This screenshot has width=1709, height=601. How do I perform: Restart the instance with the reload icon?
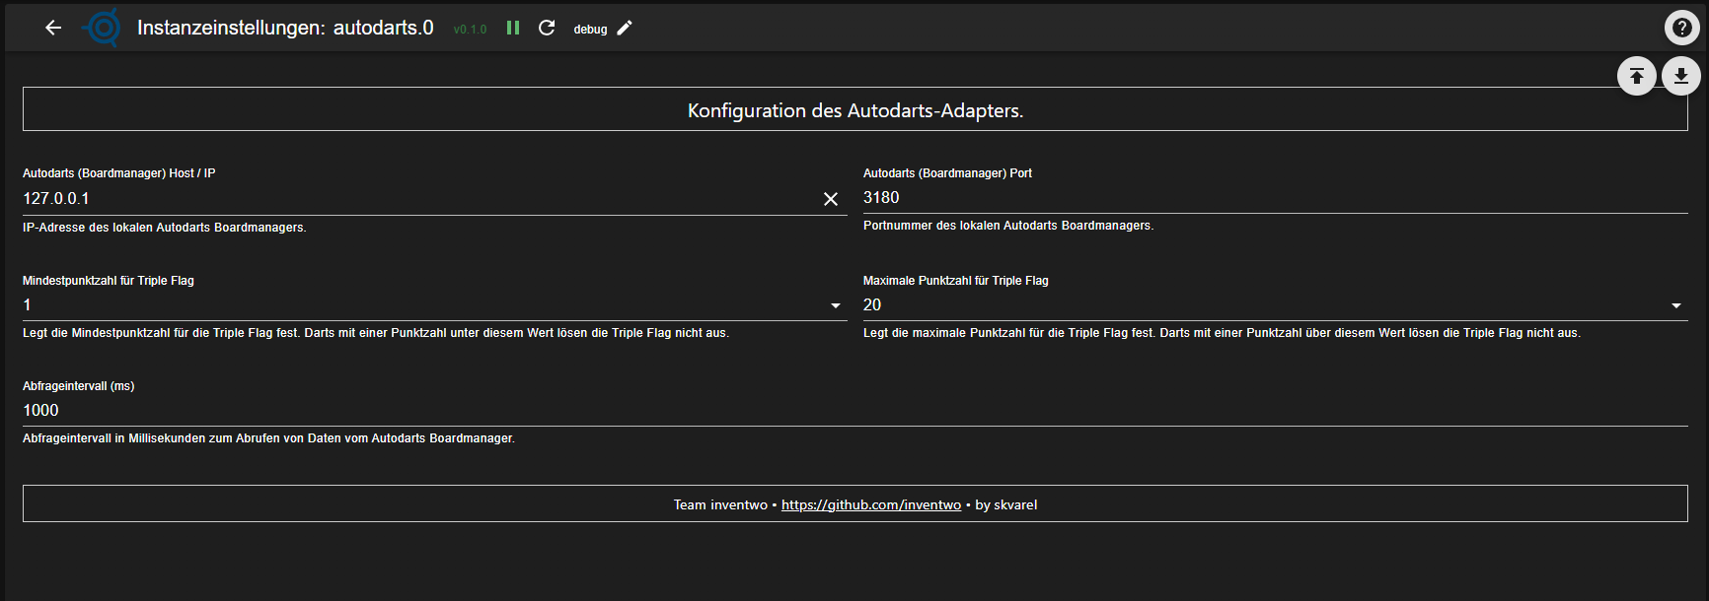(x=547, y=28)
